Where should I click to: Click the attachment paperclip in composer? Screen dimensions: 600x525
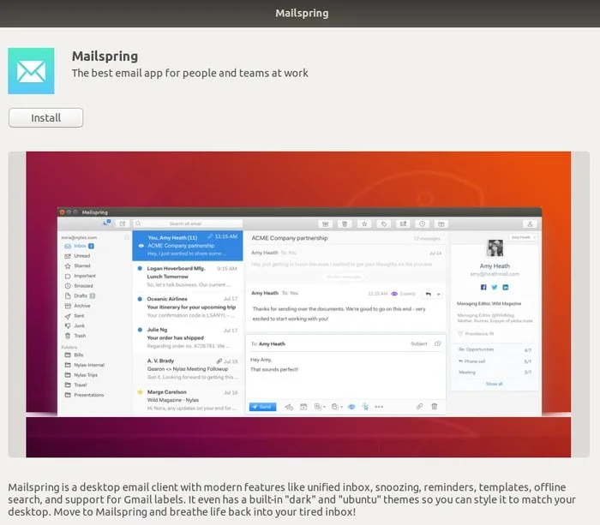point(419,407)
